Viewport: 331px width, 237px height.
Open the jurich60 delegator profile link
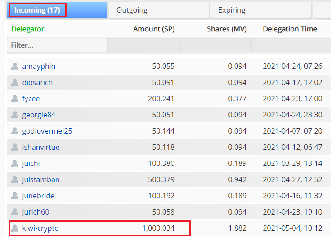click(x=36, y=212)
